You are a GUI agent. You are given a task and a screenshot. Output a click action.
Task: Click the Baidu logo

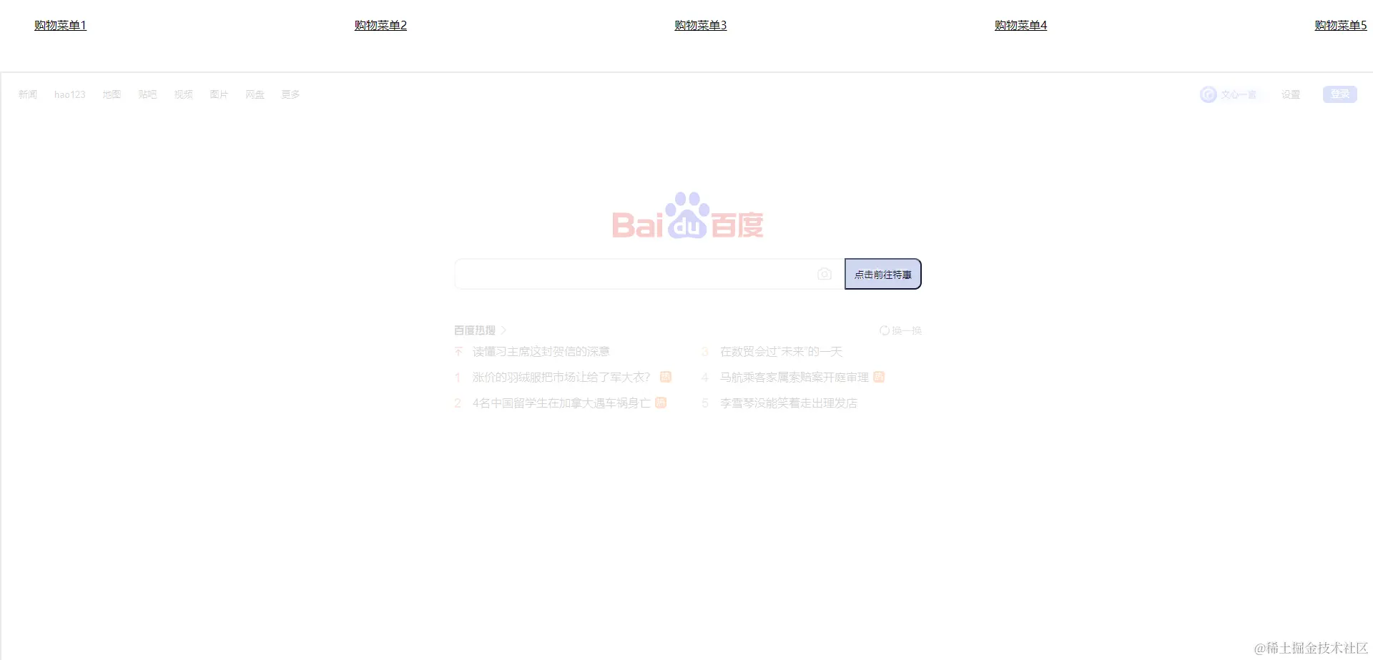pyautogui.click(x=688, y=215)
